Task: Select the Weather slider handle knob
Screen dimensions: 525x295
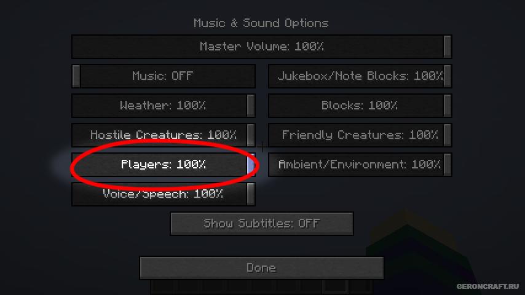Action: pos(251,106)
